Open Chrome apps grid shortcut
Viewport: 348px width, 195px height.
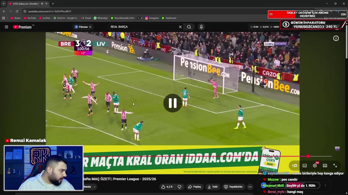point(4,18)
